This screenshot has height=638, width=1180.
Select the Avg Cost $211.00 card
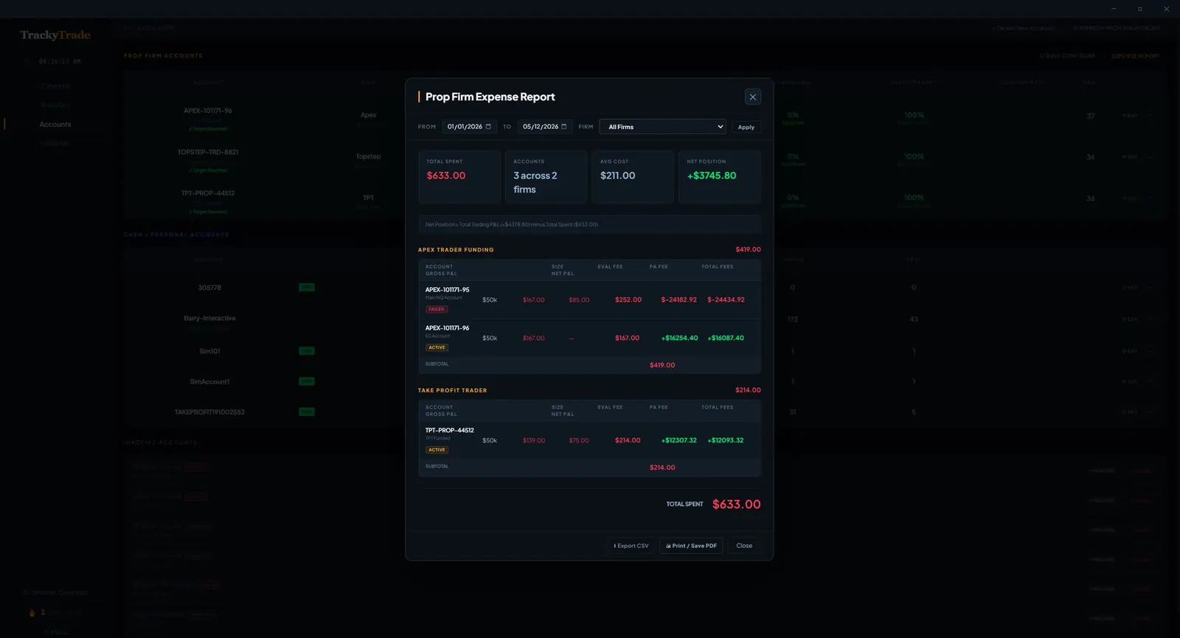[632, 177]
